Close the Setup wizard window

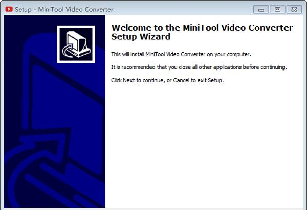294,9
